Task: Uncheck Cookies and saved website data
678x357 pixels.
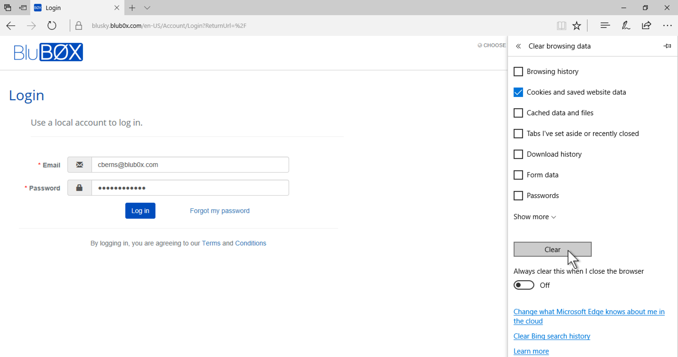Action: (x=518, y=92)
